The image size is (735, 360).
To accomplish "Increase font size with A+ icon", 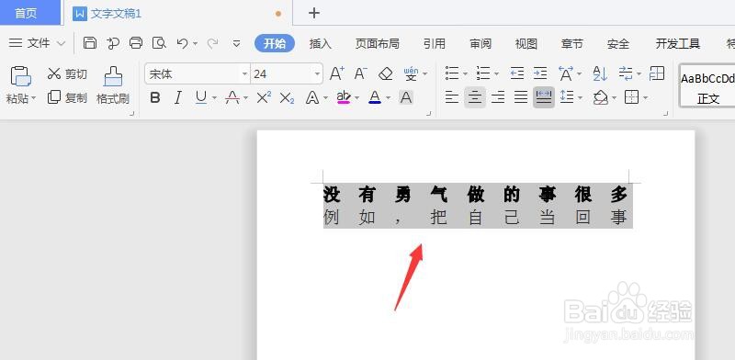I will point(336,73).
